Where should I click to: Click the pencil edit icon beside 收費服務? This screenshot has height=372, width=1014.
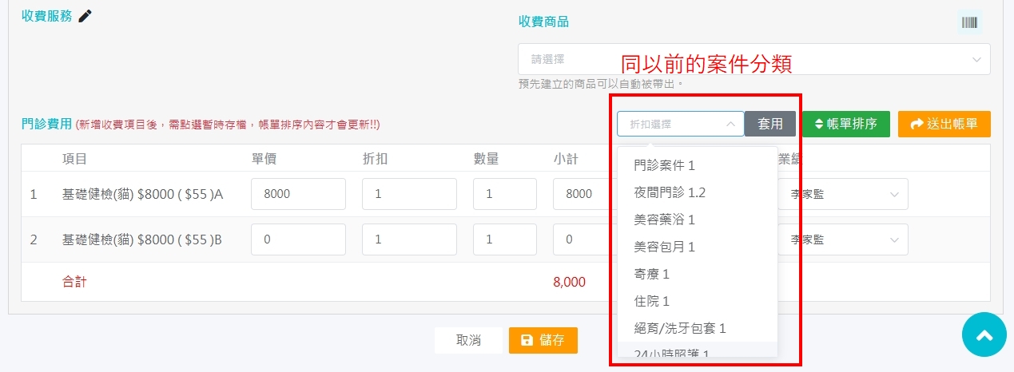(x=85, y=16)
